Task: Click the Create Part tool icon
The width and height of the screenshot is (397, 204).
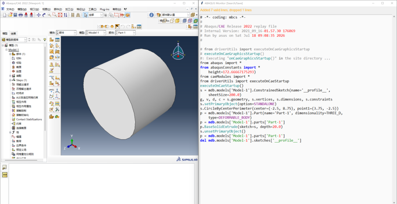Action: tap(51, 39)
